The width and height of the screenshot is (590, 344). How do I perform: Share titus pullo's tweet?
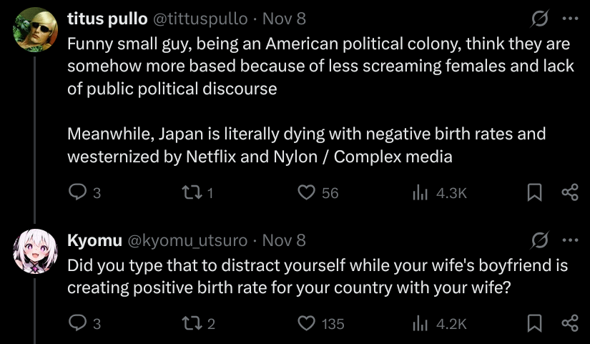tap(570, 192)
